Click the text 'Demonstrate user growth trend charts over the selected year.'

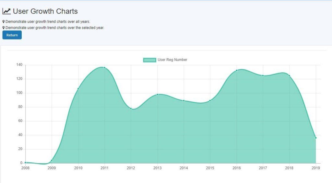(55, 28)
